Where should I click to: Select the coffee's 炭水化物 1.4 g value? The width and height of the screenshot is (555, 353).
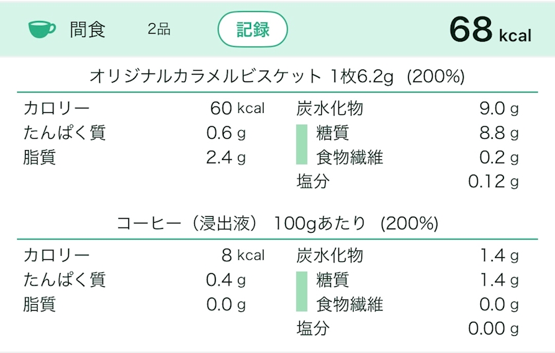tap(498, 255)
